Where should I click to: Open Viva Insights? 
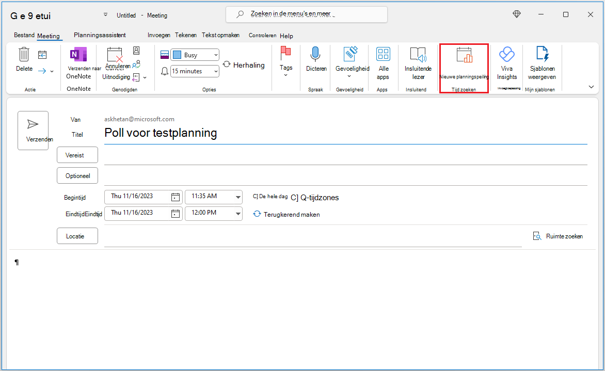506,63
